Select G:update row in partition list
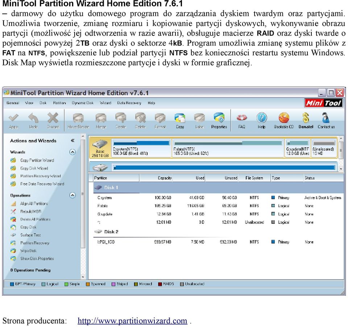Image resolution: width=348 pixels, height=328 pixels. (x=218, y=214)
